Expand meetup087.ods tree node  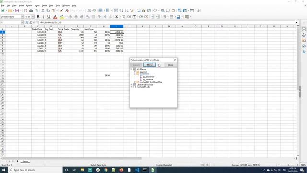pos(131,87)
